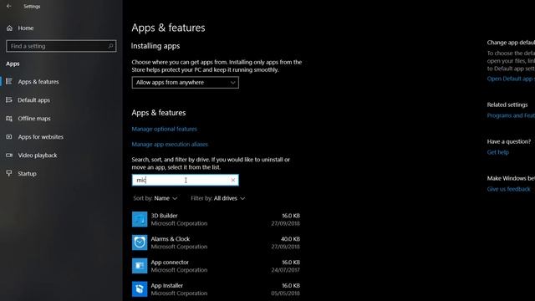Open Offline maps sidebar page
This screenshot has width=535, height=301.
pos(34,119)
